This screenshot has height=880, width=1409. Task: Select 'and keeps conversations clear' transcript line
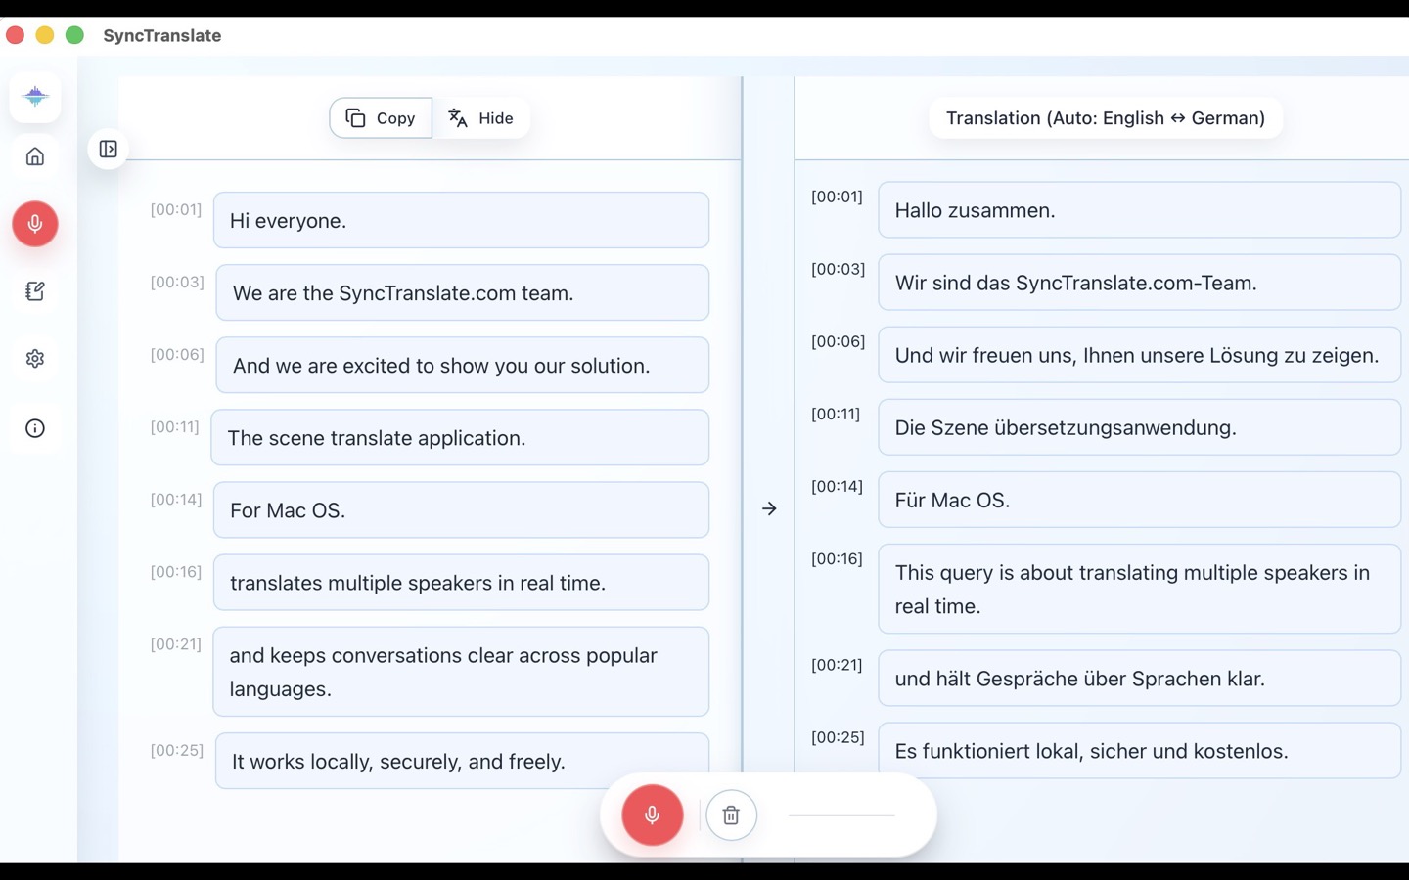click(461, 672)
